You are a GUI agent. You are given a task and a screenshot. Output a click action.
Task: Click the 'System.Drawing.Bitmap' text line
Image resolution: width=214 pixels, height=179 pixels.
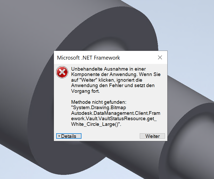coord(98,108)
